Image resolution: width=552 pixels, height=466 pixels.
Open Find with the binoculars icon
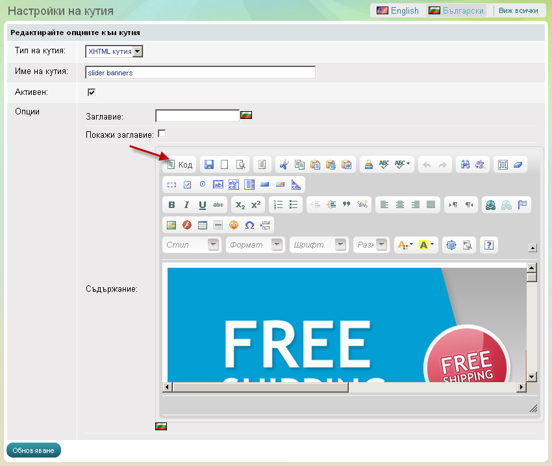click(x=465, y=165)
